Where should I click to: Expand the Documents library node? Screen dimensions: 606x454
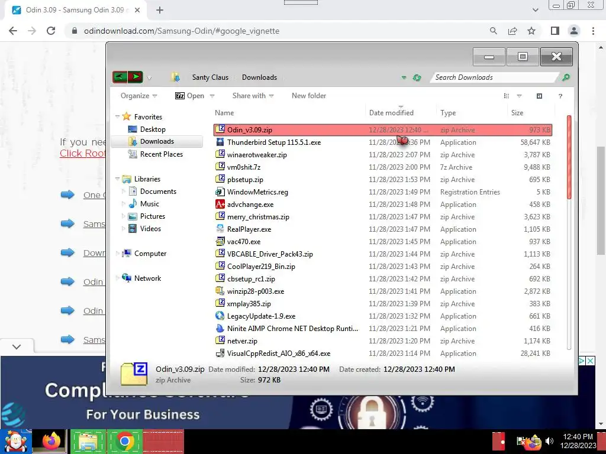pos(123,191)
